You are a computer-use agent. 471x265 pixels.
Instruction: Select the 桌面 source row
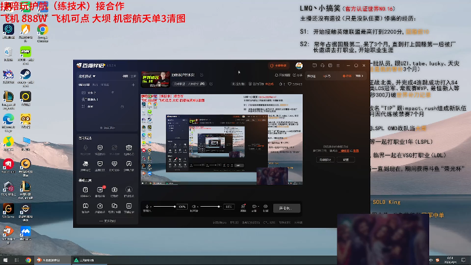[x=107, y=107]
